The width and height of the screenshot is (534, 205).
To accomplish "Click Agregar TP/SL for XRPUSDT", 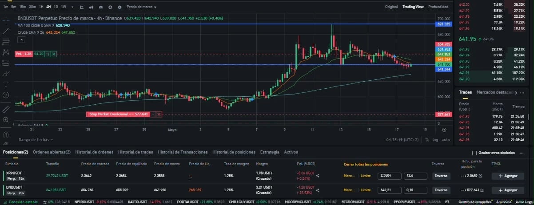I will click(x=508, y=176).
